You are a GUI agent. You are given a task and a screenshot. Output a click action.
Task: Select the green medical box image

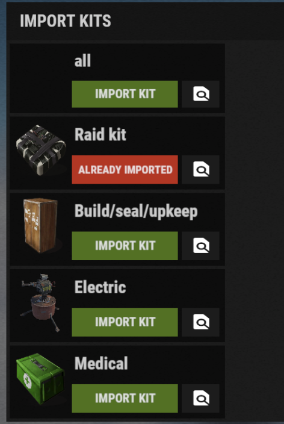[x=40, y=379]
